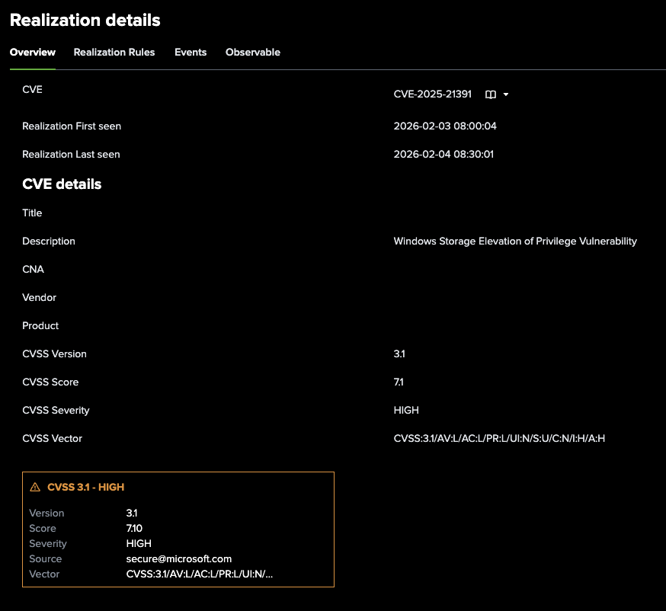Click the Realization details page title
This screenshot has height=611, width=666.
coord(85,21)
